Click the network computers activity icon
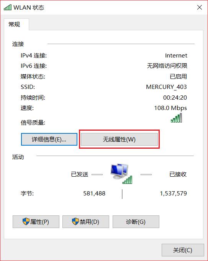 (121, 174)
